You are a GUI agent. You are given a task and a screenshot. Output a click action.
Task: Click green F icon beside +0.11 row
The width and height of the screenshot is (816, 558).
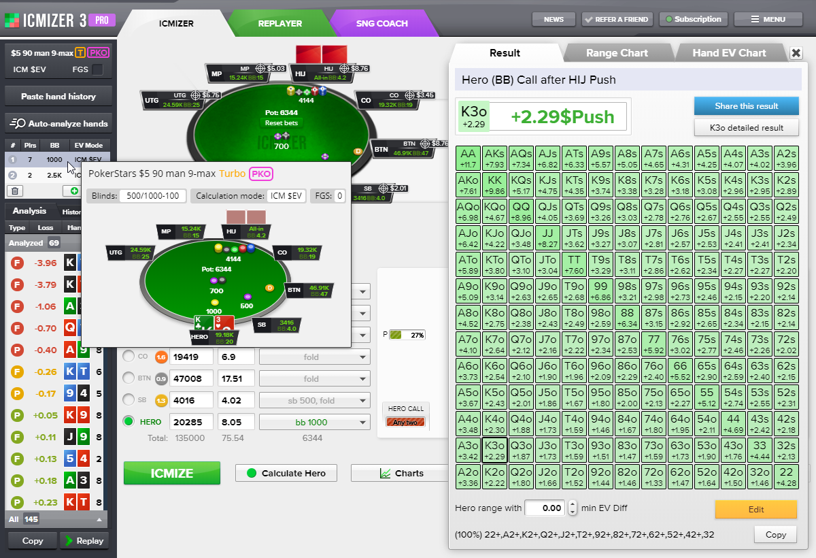[x=19, y=437]
